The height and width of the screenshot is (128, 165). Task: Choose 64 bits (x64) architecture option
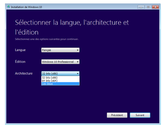click(60, 81)
